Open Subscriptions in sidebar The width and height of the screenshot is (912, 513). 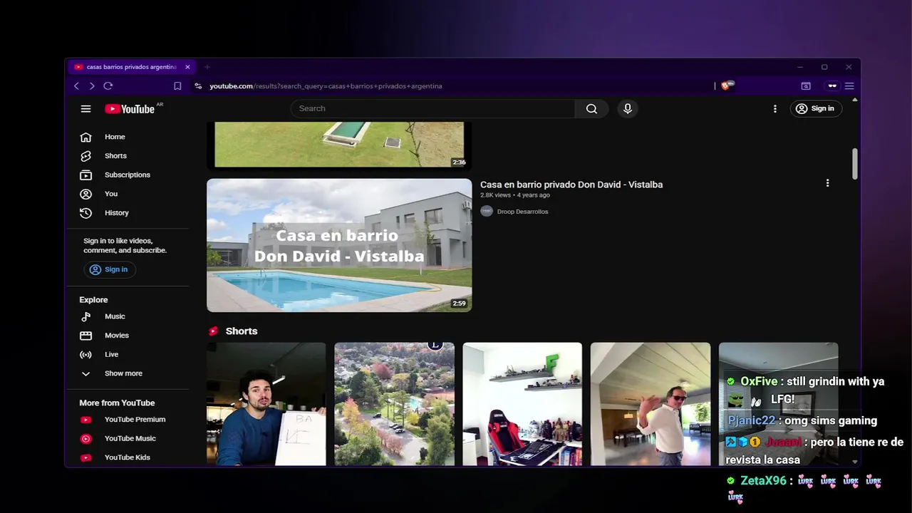coord(127,175)
